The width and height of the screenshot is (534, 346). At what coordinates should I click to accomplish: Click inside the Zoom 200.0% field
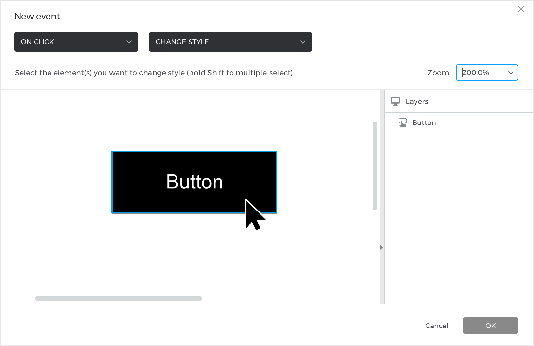(480, 73)
